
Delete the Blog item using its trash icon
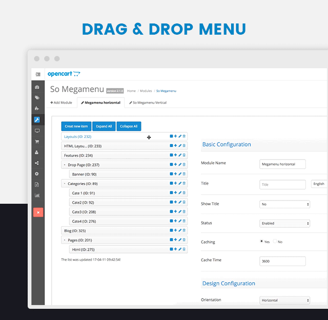[x=184, y=230]
